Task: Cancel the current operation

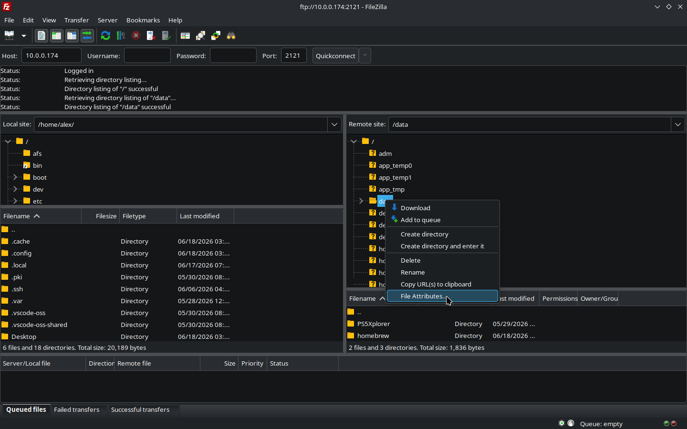Action: point(136,36)
